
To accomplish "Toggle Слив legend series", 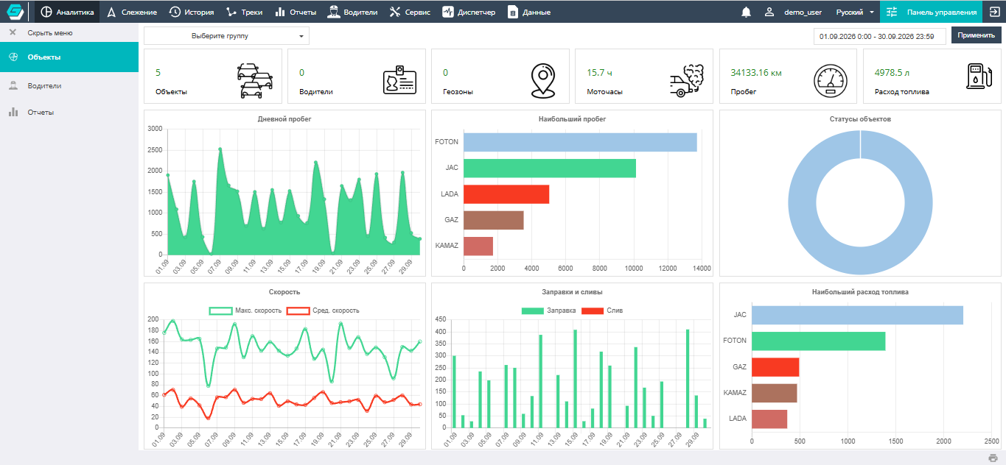I will pos(602,310).
